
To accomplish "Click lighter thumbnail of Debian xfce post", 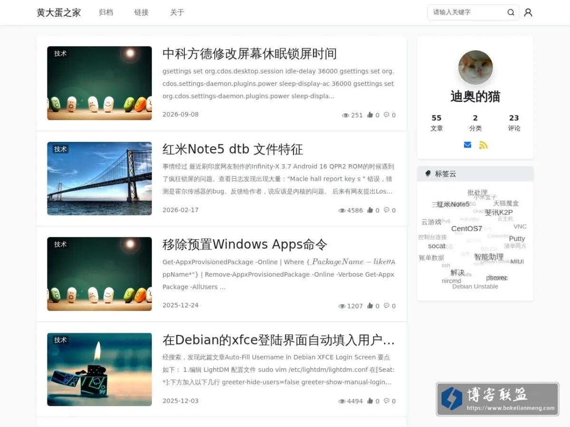I will [x=99, y=369].
